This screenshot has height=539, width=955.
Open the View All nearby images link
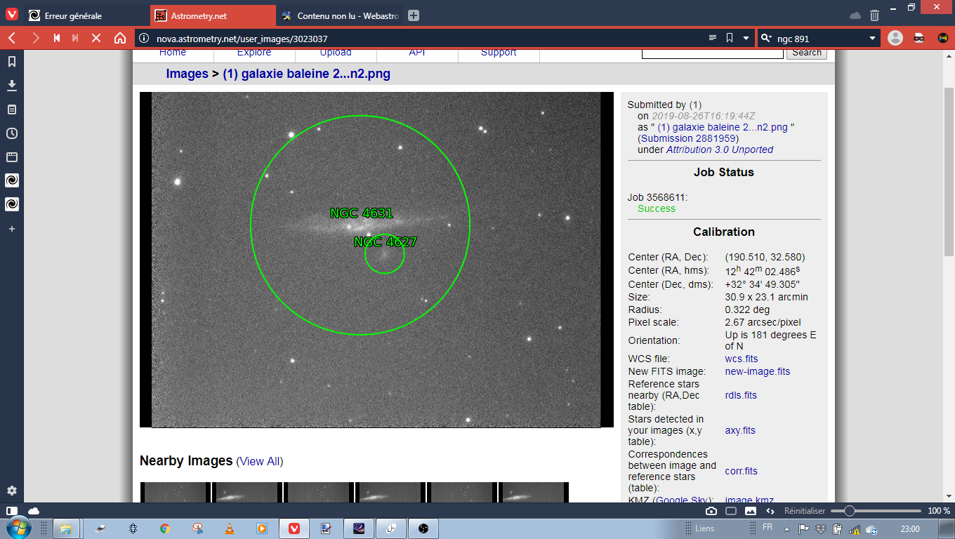click(x=259, y=461)
